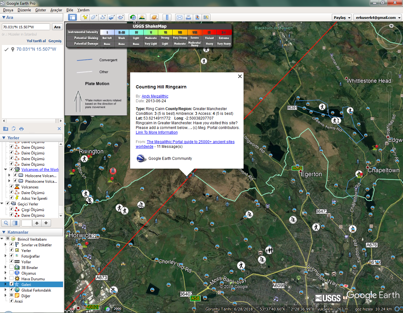Uncheck Adsız Yer İşareti checkbox
The image size is (403, 313).
(x=11, y=198)
